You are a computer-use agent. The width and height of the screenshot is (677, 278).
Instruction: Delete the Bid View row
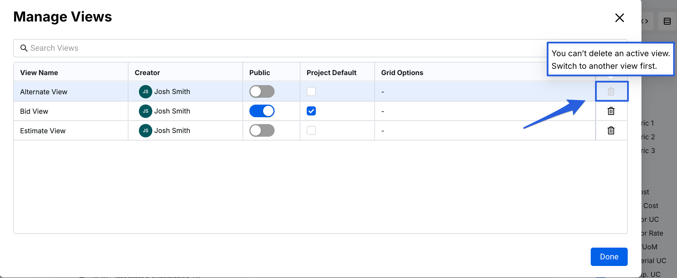coord(611,111)
